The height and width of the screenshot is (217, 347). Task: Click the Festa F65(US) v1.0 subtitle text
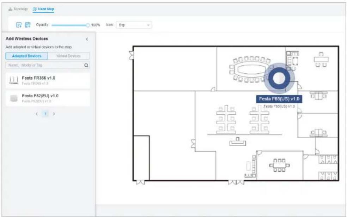point(279,106)
